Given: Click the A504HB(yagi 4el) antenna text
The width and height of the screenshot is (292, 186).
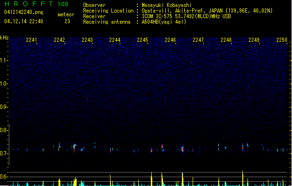Looking at the screenshot, I should click(x=164, y=22).
